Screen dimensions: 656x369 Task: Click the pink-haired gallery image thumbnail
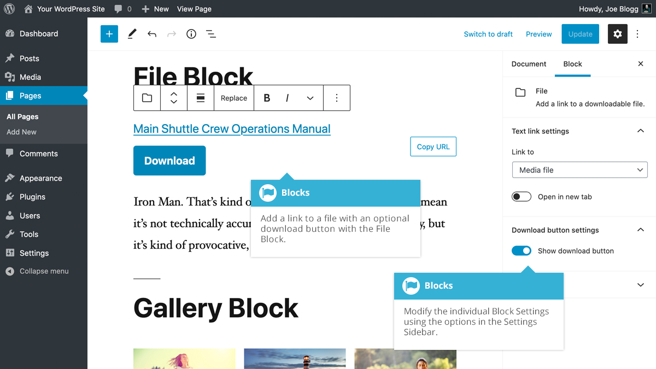click(x=184, y=359)
